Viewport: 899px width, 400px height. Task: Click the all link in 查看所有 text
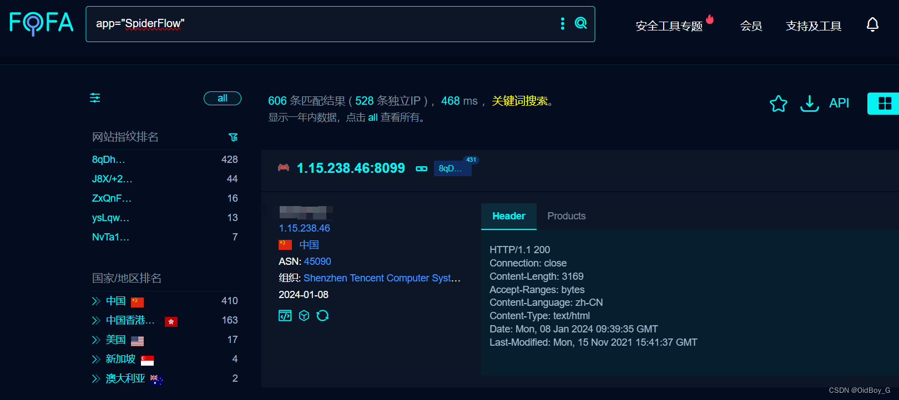373,117
